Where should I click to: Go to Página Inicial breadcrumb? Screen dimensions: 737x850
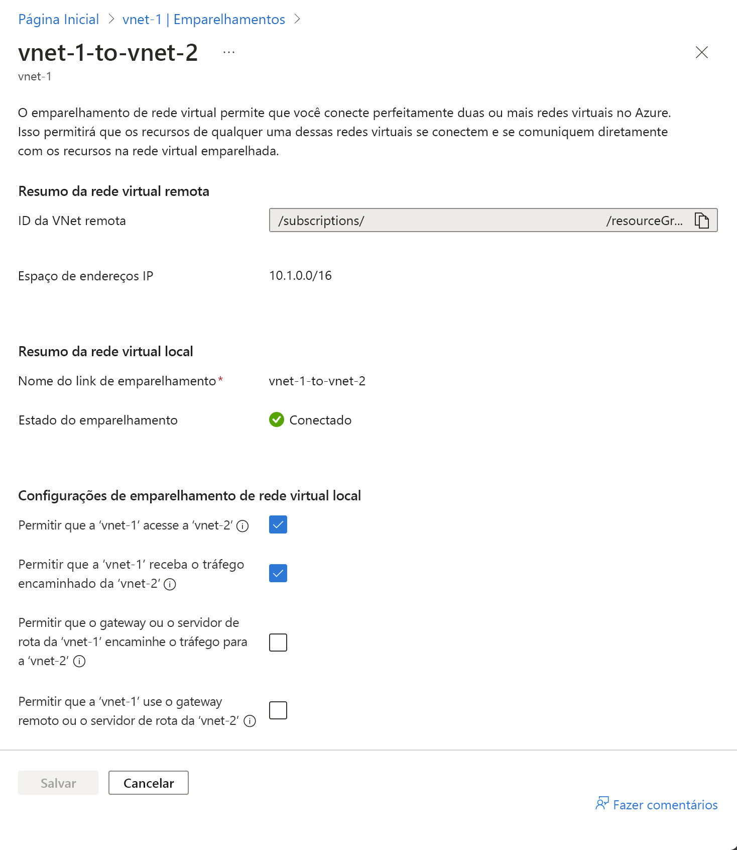pos(59,19)
